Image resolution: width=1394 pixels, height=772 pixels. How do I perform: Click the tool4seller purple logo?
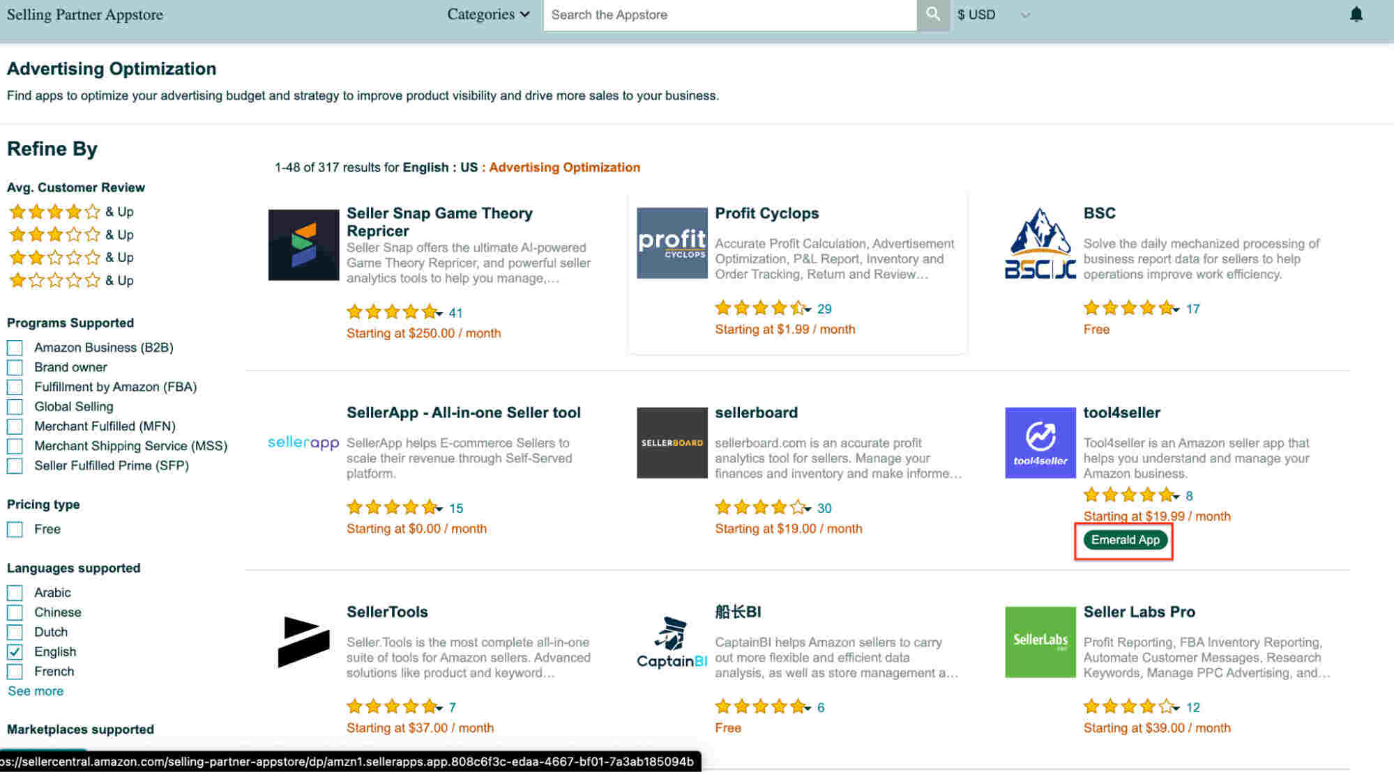click(x=1040, y=443)
